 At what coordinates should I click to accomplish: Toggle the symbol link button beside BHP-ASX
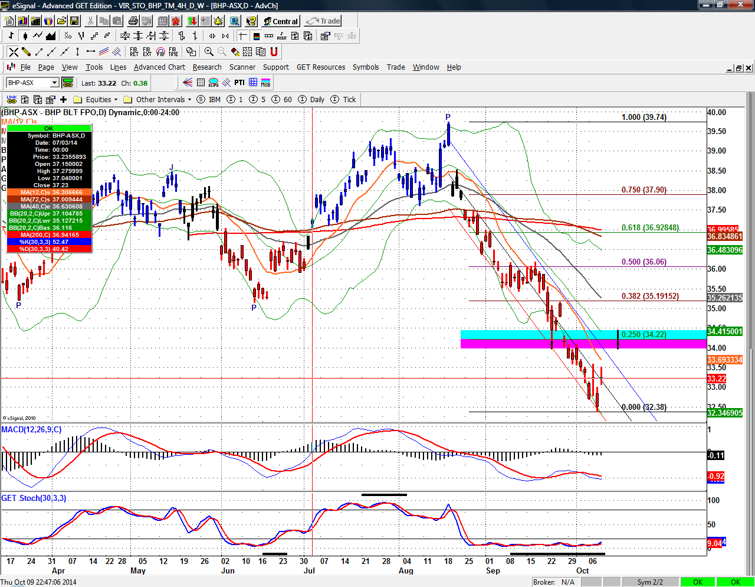(x=67, y=83)
